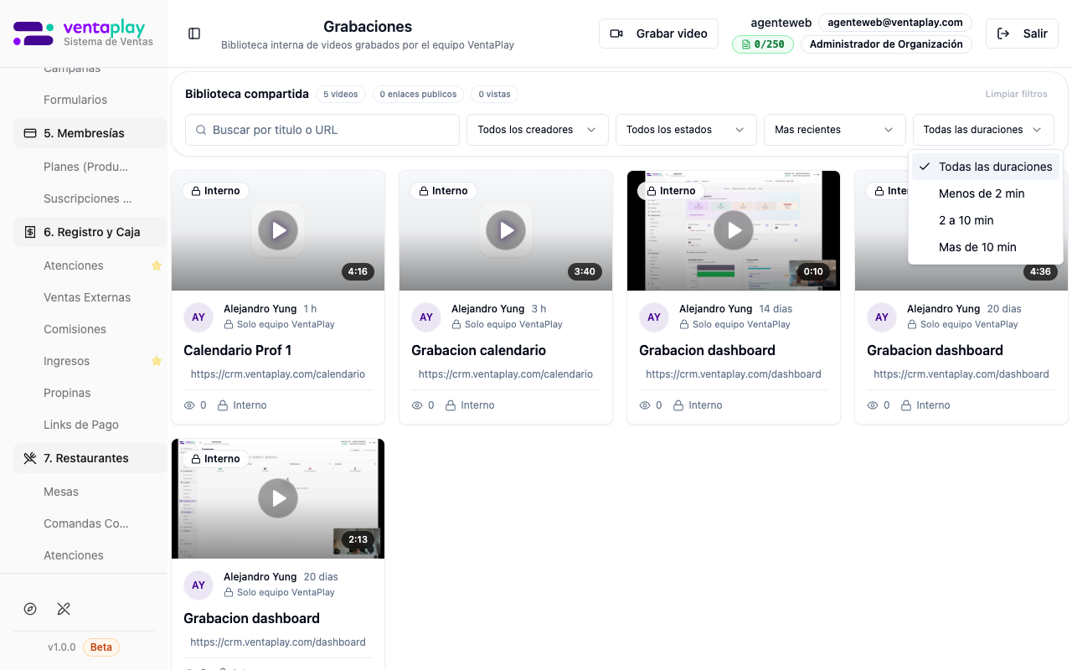Choose Menos de 2 min duration
The image size is (1072, 670).
pos(981,193)
